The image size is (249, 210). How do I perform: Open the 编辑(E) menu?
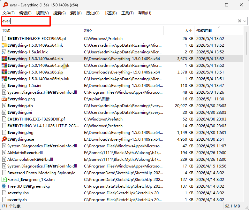25,13
